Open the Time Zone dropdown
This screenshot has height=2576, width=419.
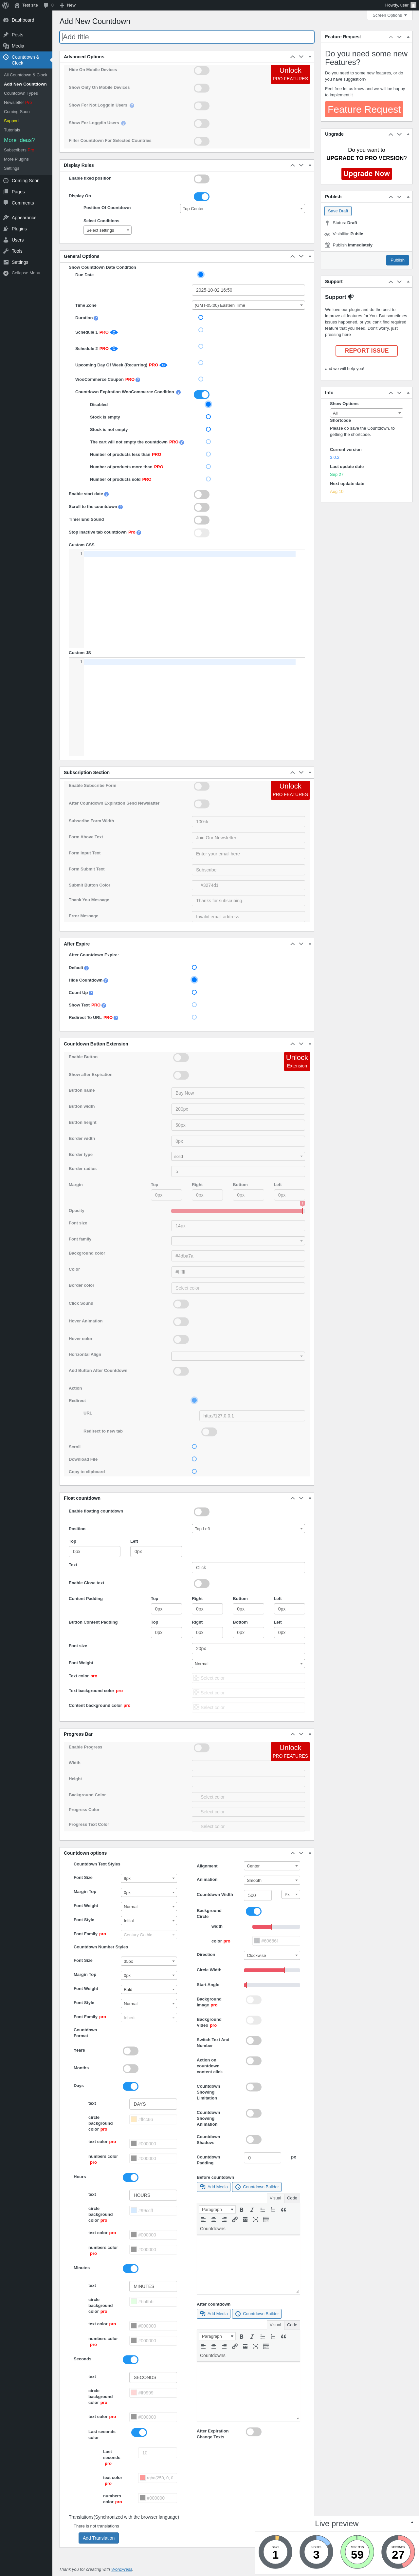(248, 305)
